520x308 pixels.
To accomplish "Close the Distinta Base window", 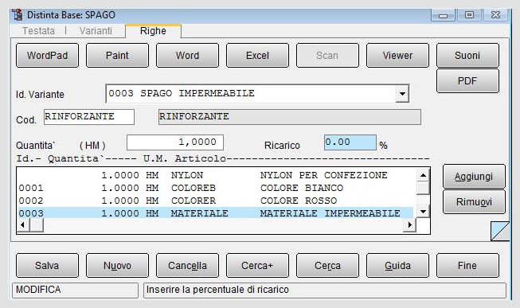I will (x=495, y=15).
